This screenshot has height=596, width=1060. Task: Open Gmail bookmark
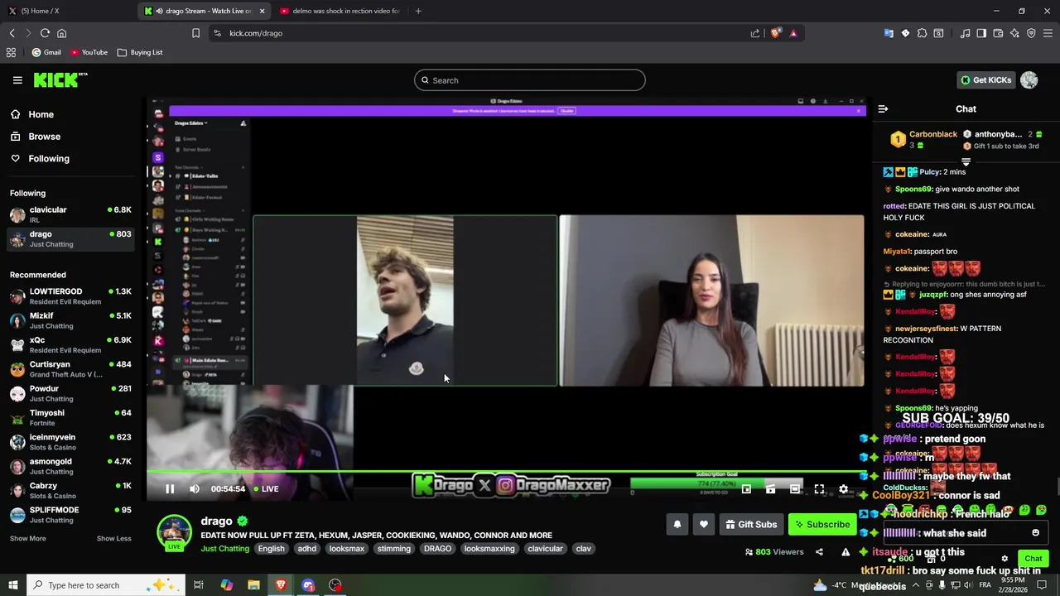tap(46, 52)
